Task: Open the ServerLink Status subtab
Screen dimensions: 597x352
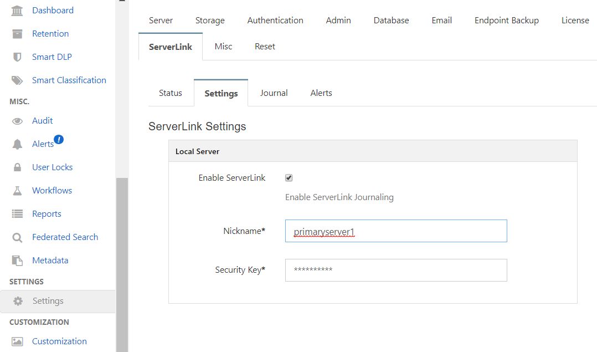Action: [x=170, y=93]
